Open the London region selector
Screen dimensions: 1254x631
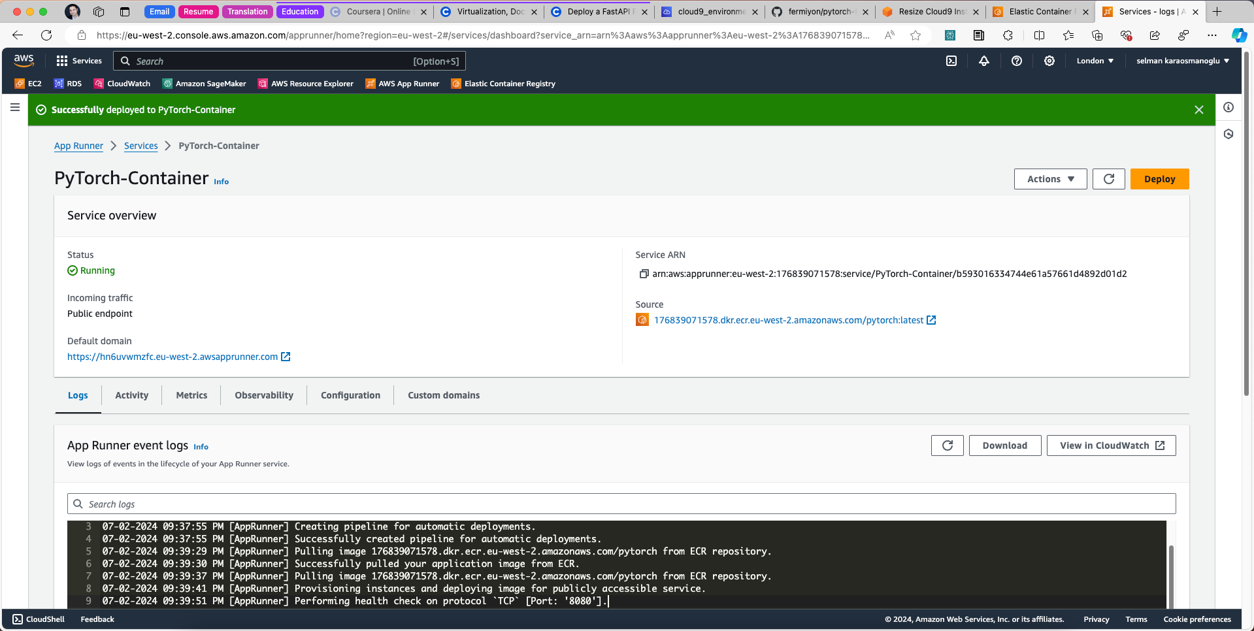(x=1095, y=61)
